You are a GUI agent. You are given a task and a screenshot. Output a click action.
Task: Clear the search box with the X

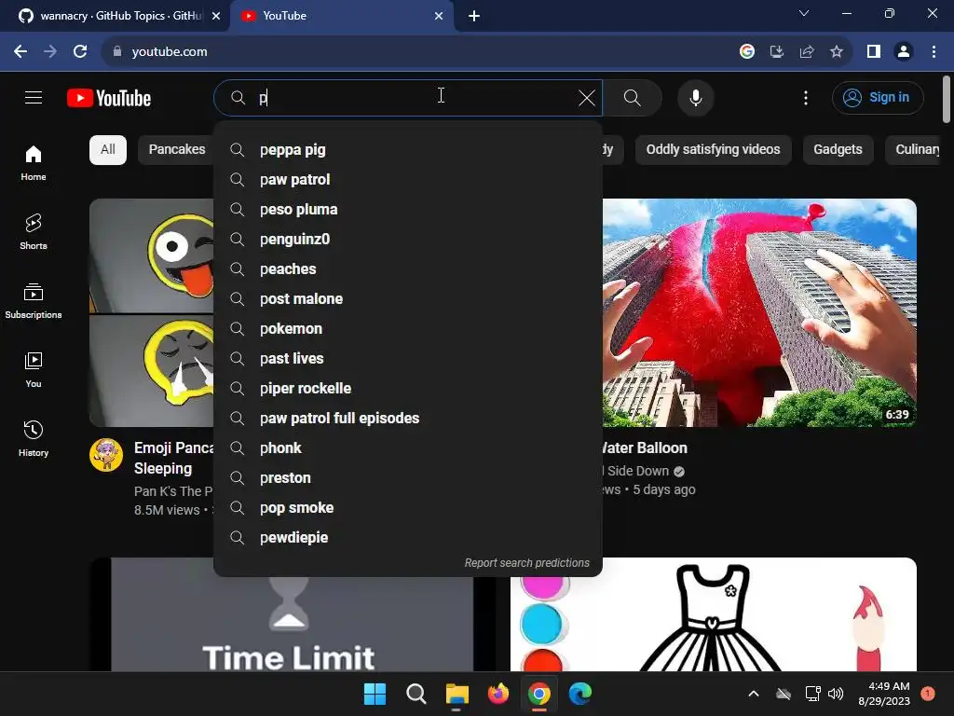587,98
